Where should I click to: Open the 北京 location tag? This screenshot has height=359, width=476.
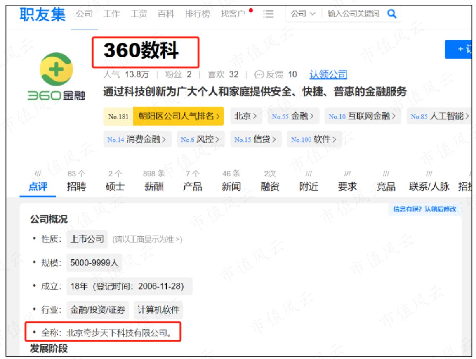click(246, 116)
